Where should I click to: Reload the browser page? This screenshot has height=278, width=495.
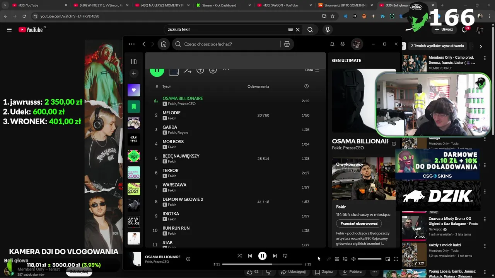(24, 16)
